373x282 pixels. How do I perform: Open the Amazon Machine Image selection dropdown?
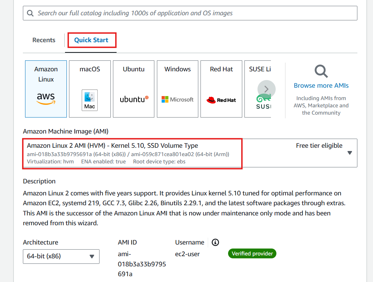pos(190,153)
